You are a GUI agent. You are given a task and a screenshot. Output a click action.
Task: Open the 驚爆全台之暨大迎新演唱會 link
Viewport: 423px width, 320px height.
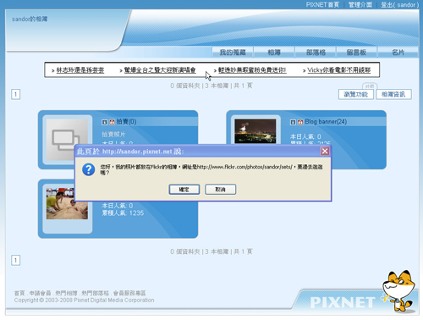pyautogui.click(x=160, y=70)
